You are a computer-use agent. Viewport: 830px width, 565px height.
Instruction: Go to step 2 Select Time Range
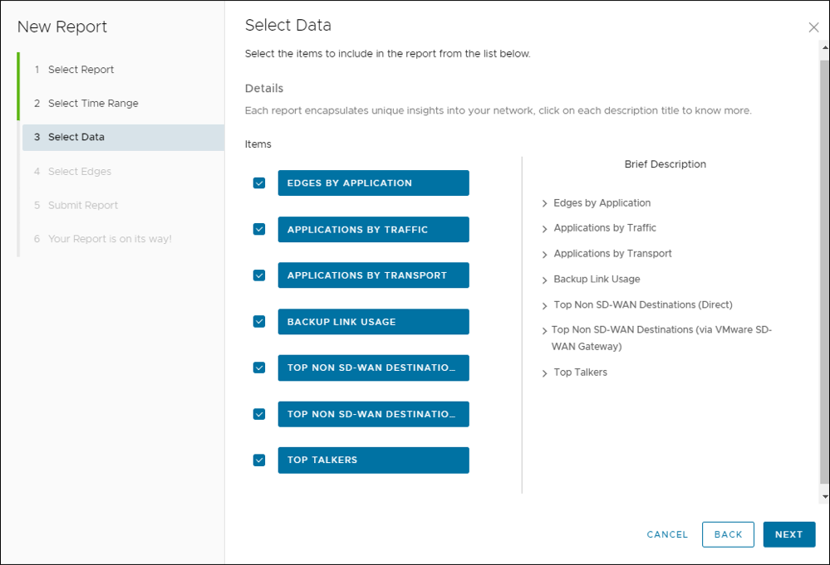pos(92,104)
